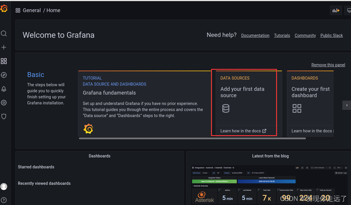Open the Public Slack link

332,35
